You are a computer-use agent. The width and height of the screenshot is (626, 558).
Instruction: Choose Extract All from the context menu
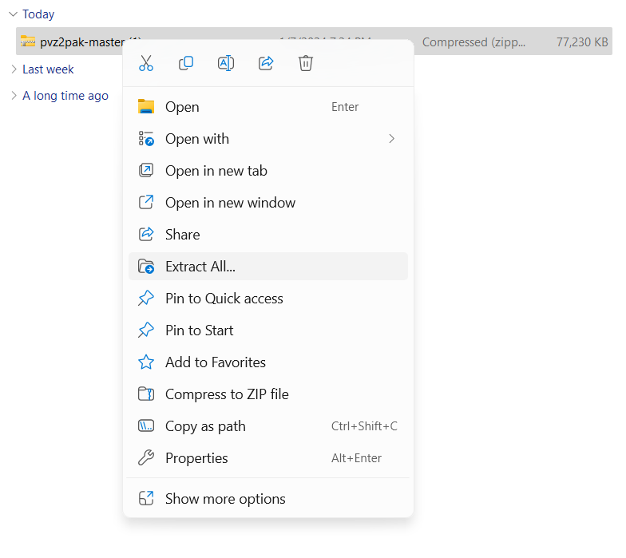pos(200,267)
